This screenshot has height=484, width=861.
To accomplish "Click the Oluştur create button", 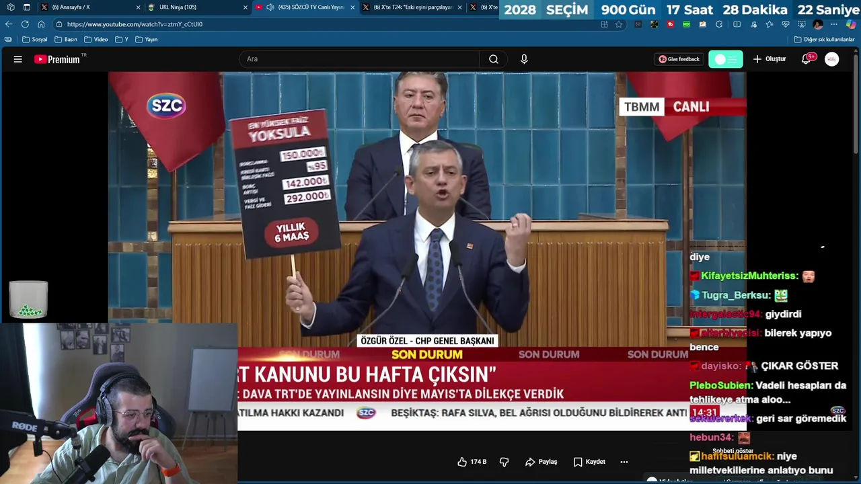I will tap(770, 59).
